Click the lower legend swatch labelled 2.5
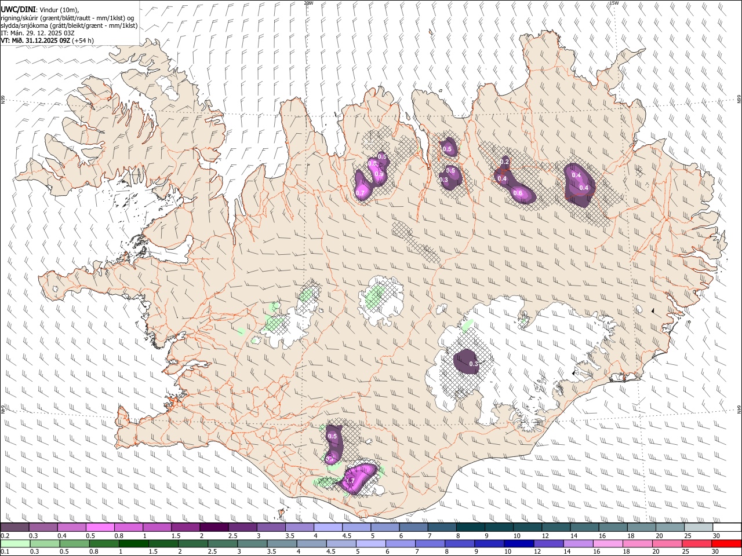742x556 pixels. click(x=222, y=543)
